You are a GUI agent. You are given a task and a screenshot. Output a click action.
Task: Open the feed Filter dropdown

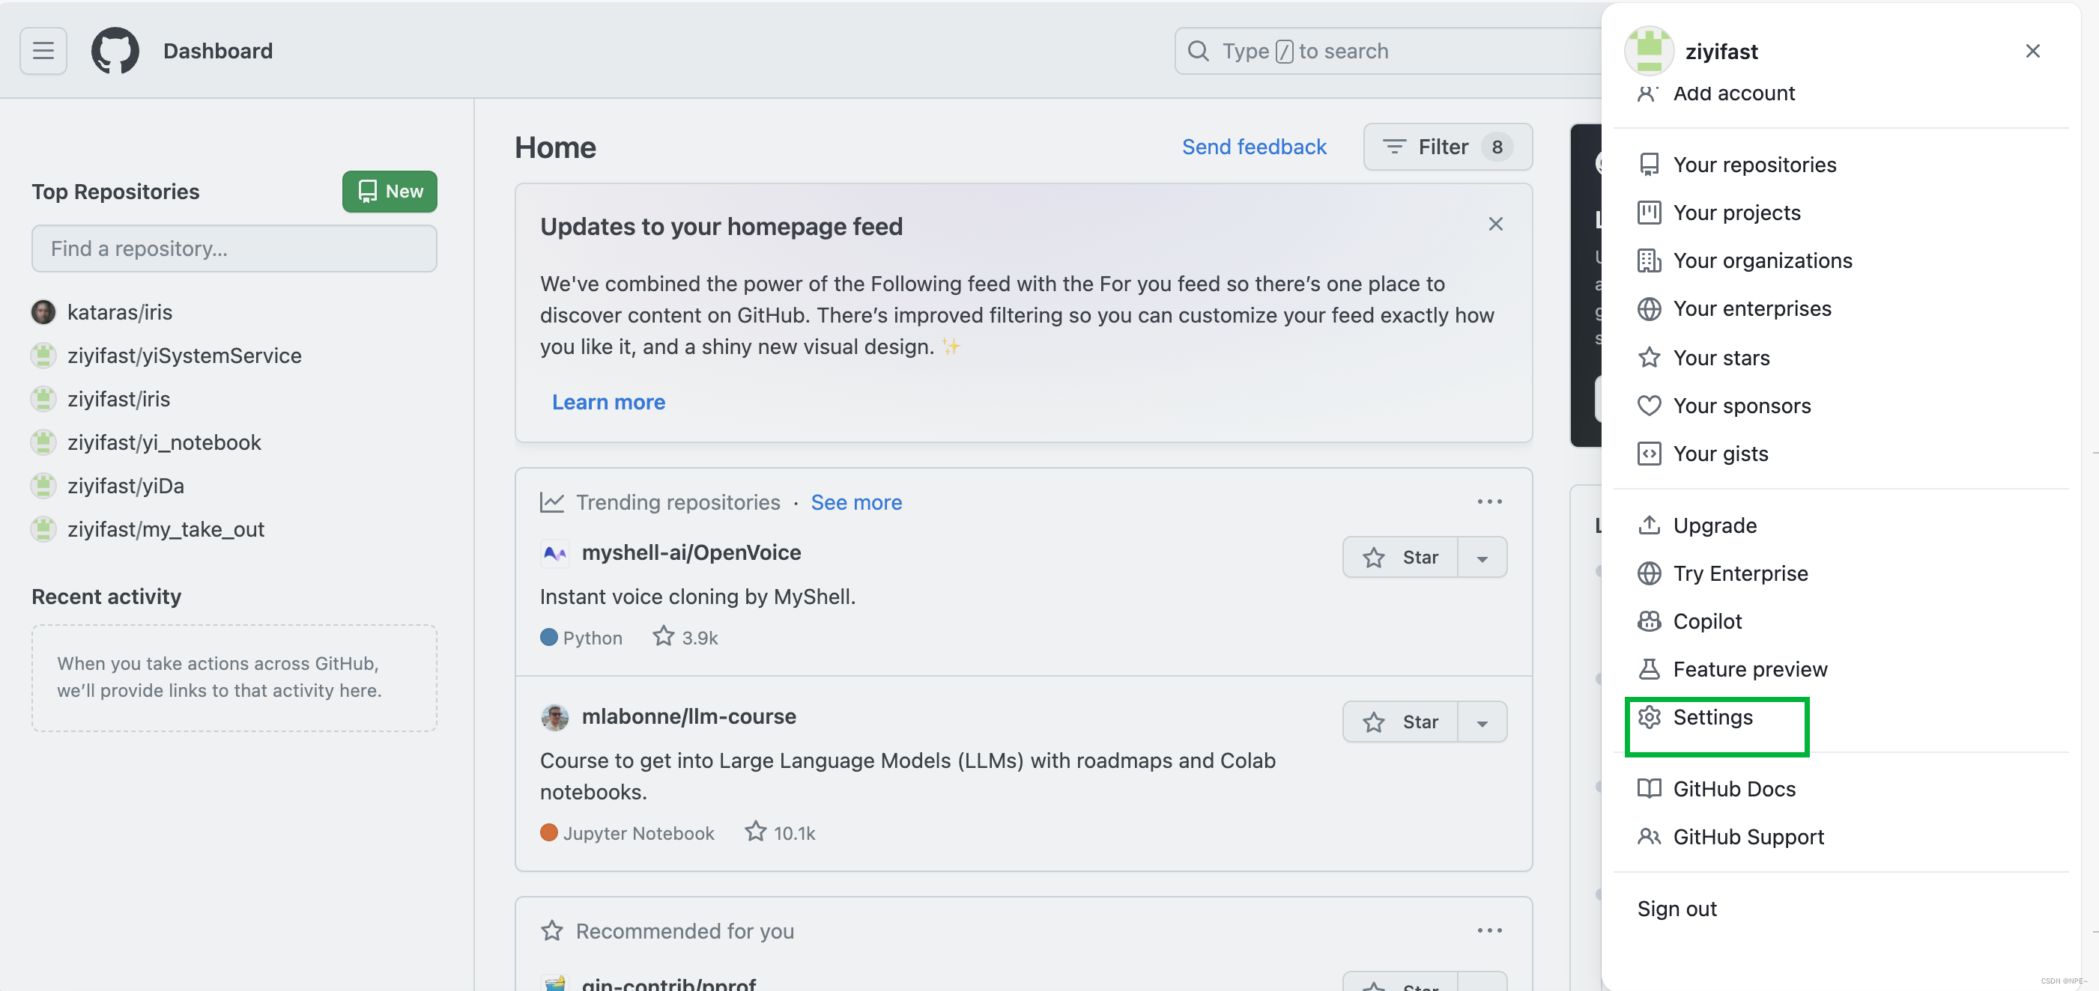pyautogui.click(x=1447, y=147)
